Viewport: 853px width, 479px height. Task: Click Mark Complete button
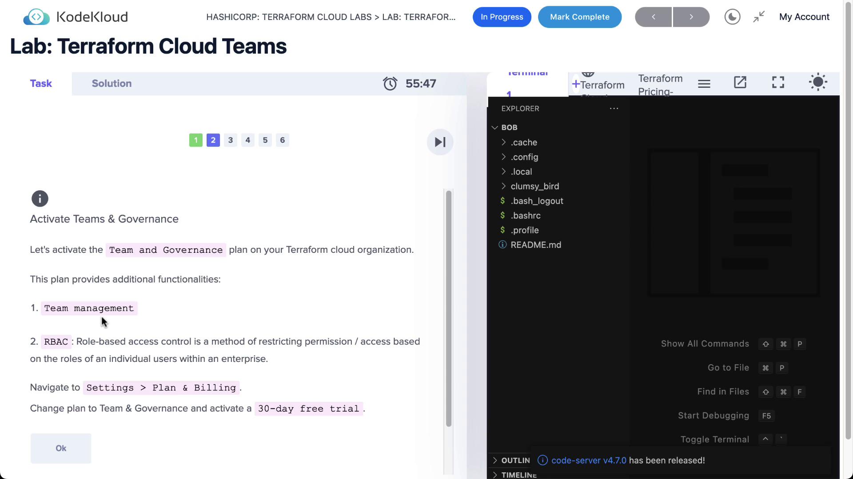tap(579, 17)
